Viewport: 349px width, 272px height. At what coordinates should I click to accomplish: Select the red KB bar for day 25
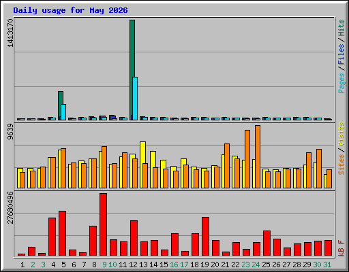click(267, 243)
